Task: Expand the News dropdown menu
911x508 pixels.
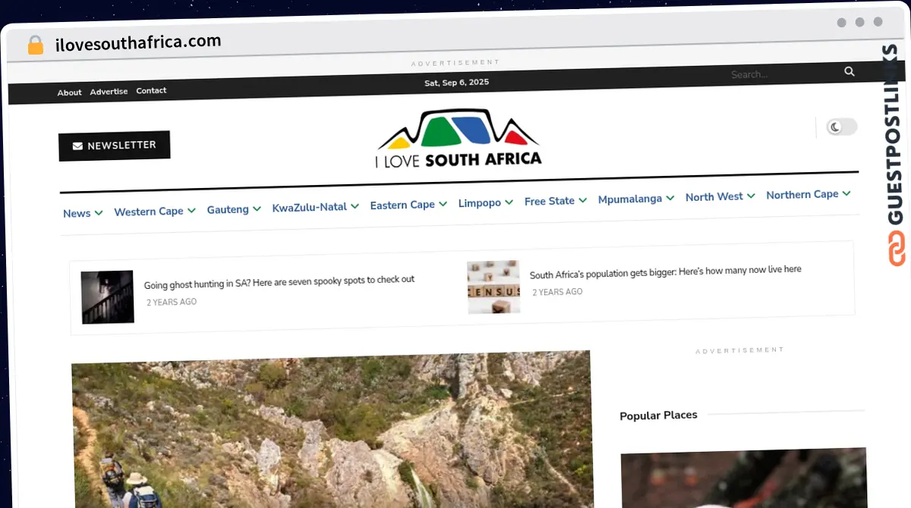Action: [x=82, y=213]
